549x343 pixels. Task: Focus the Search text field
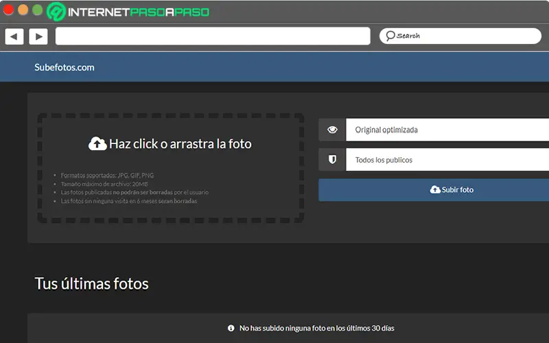coord(460,36)
